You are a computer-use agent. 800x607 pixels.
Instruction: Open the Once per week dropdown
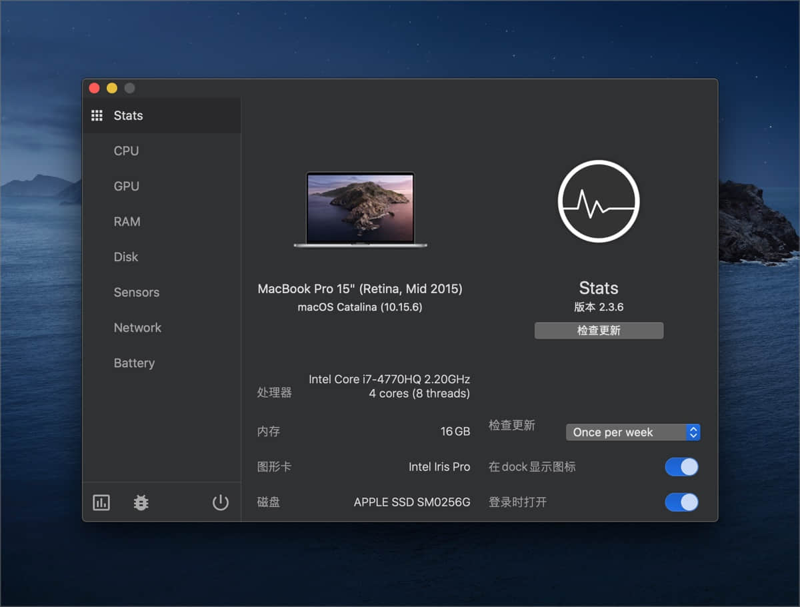tap(633, 432)
